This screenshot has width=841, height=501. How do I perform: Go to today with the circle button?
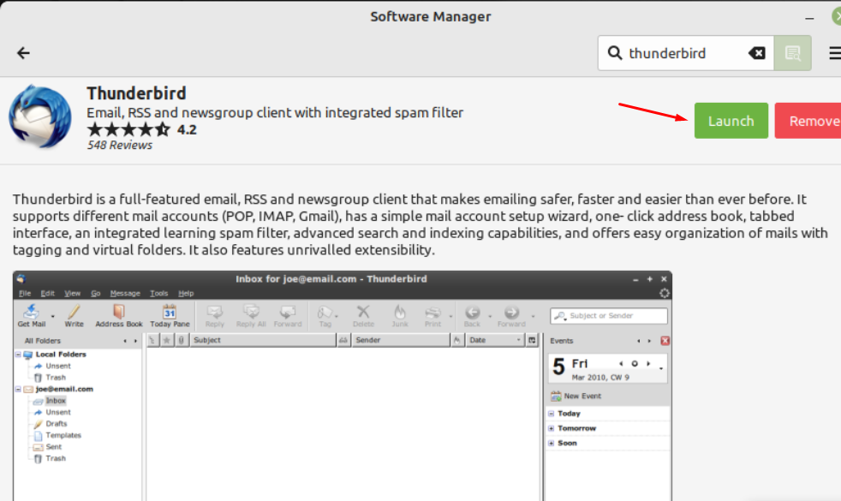635,364
